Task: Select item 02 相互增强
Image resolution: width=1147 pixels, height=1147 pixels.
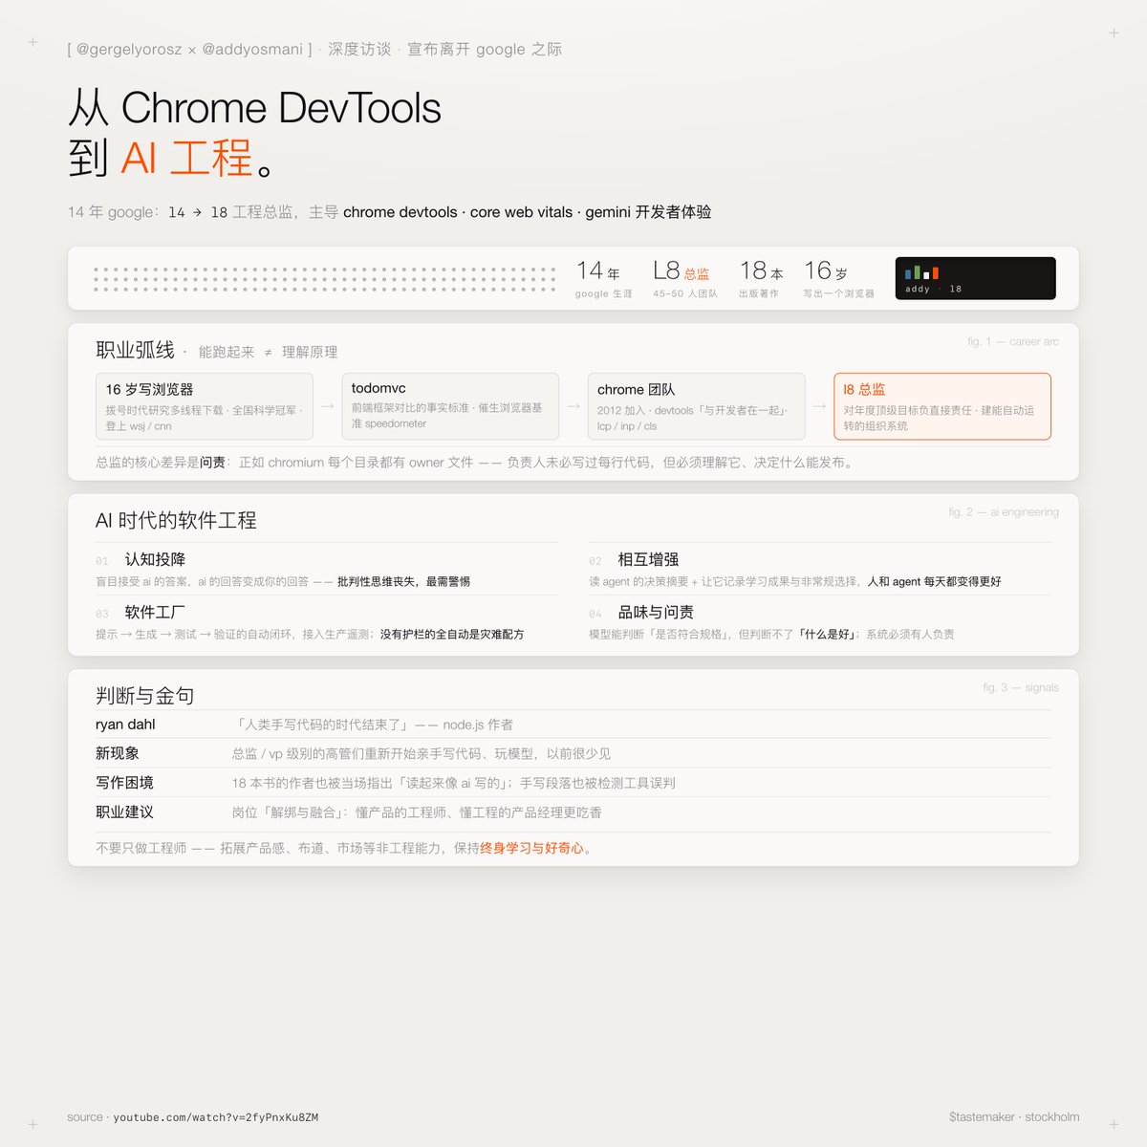Action: pos(820,569)
